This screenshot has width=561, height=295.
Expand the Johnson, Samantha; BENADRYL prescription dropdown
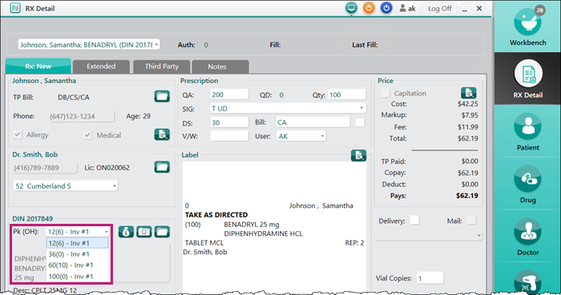(x=156, y=45)
